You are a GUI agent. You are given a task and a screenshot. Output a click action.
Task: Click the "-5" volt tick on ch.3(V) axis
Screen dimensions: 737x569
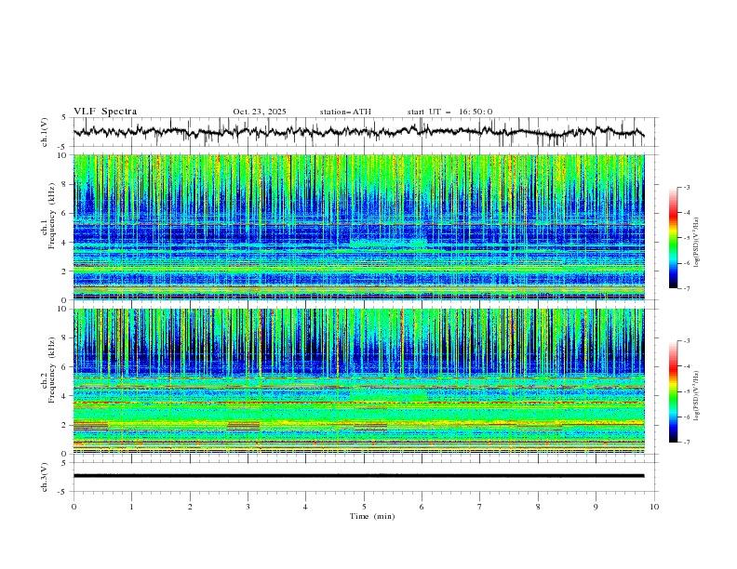(x=62, y=492)
